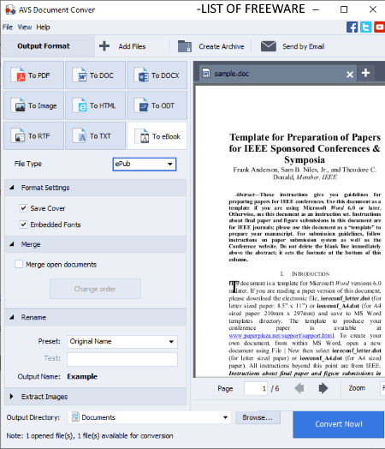
Task: Click the Rename Text input field
Action: 122,359
